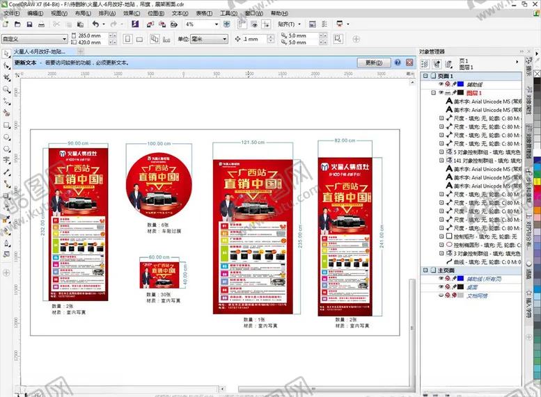541x397 pixels.
Task: Open the Object Manager flyout arrow
Action: coord(517,62)
